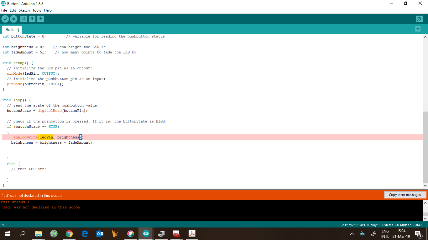Click the Arduino icon in the taskbar
Image resolution: width=428 pixels, height=240 pixels.
coord(146,234)
